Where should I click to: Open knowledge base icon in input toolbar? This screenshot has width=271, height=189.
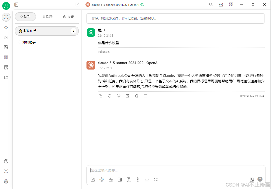129,179
